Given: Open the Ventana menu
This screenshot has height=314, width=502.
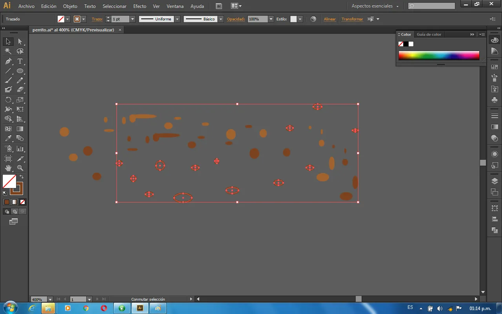Looking at the screenshot, I should click(x=175, y=6).
